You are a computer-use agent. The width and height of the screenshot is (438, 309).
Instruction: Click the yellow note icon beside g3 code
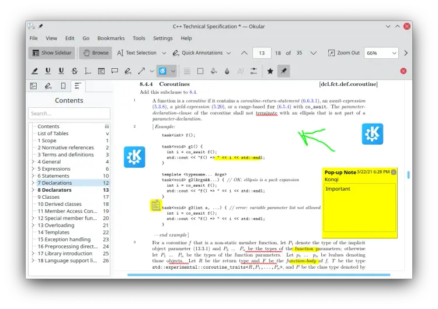(155, 206)
